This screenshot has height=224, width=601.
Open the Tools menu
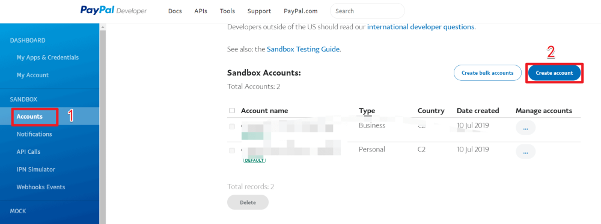[x=227, y=11]
